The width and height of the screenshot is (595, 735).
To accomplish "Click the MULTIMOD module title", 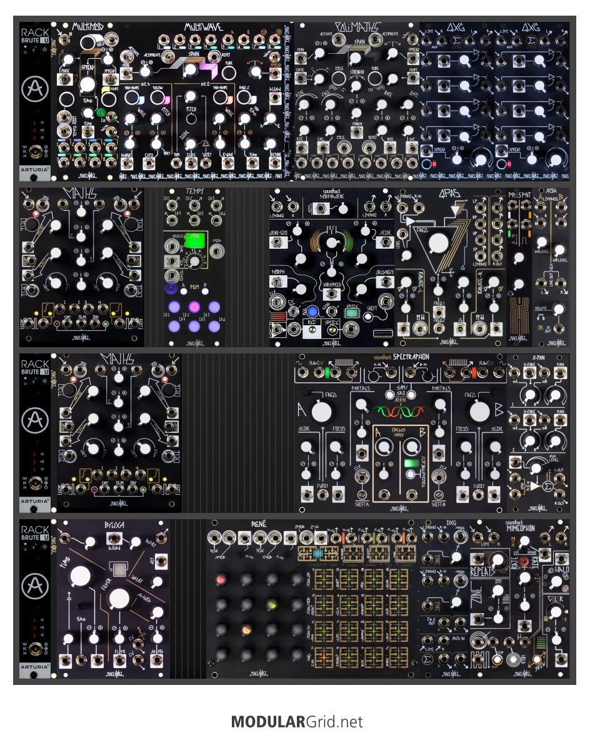I will pos(87,26).
